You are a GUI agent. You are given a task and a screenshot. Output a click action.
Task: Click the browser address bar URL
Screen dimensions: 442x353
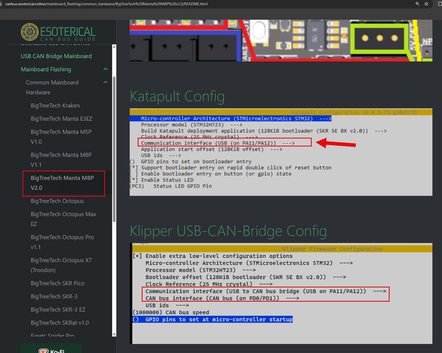pyautogui.click(x=106, y=4)
